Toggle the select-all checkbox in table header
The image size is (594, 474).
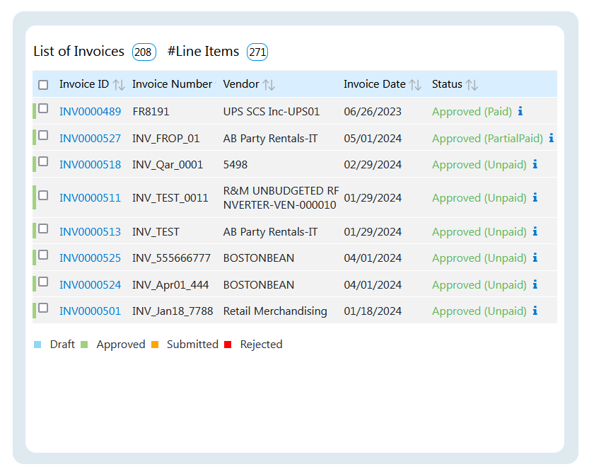[43, 85]
